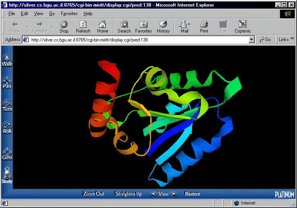Image resolution: width=297 pixels, height=208 pixels.
Task: Click the Copernic toolbar icon
Action: (243, 27)
